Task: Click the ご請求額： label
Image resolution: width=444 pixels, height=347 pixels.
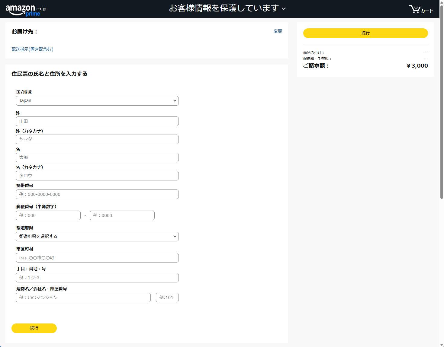Action: click(x=316, y=66)
